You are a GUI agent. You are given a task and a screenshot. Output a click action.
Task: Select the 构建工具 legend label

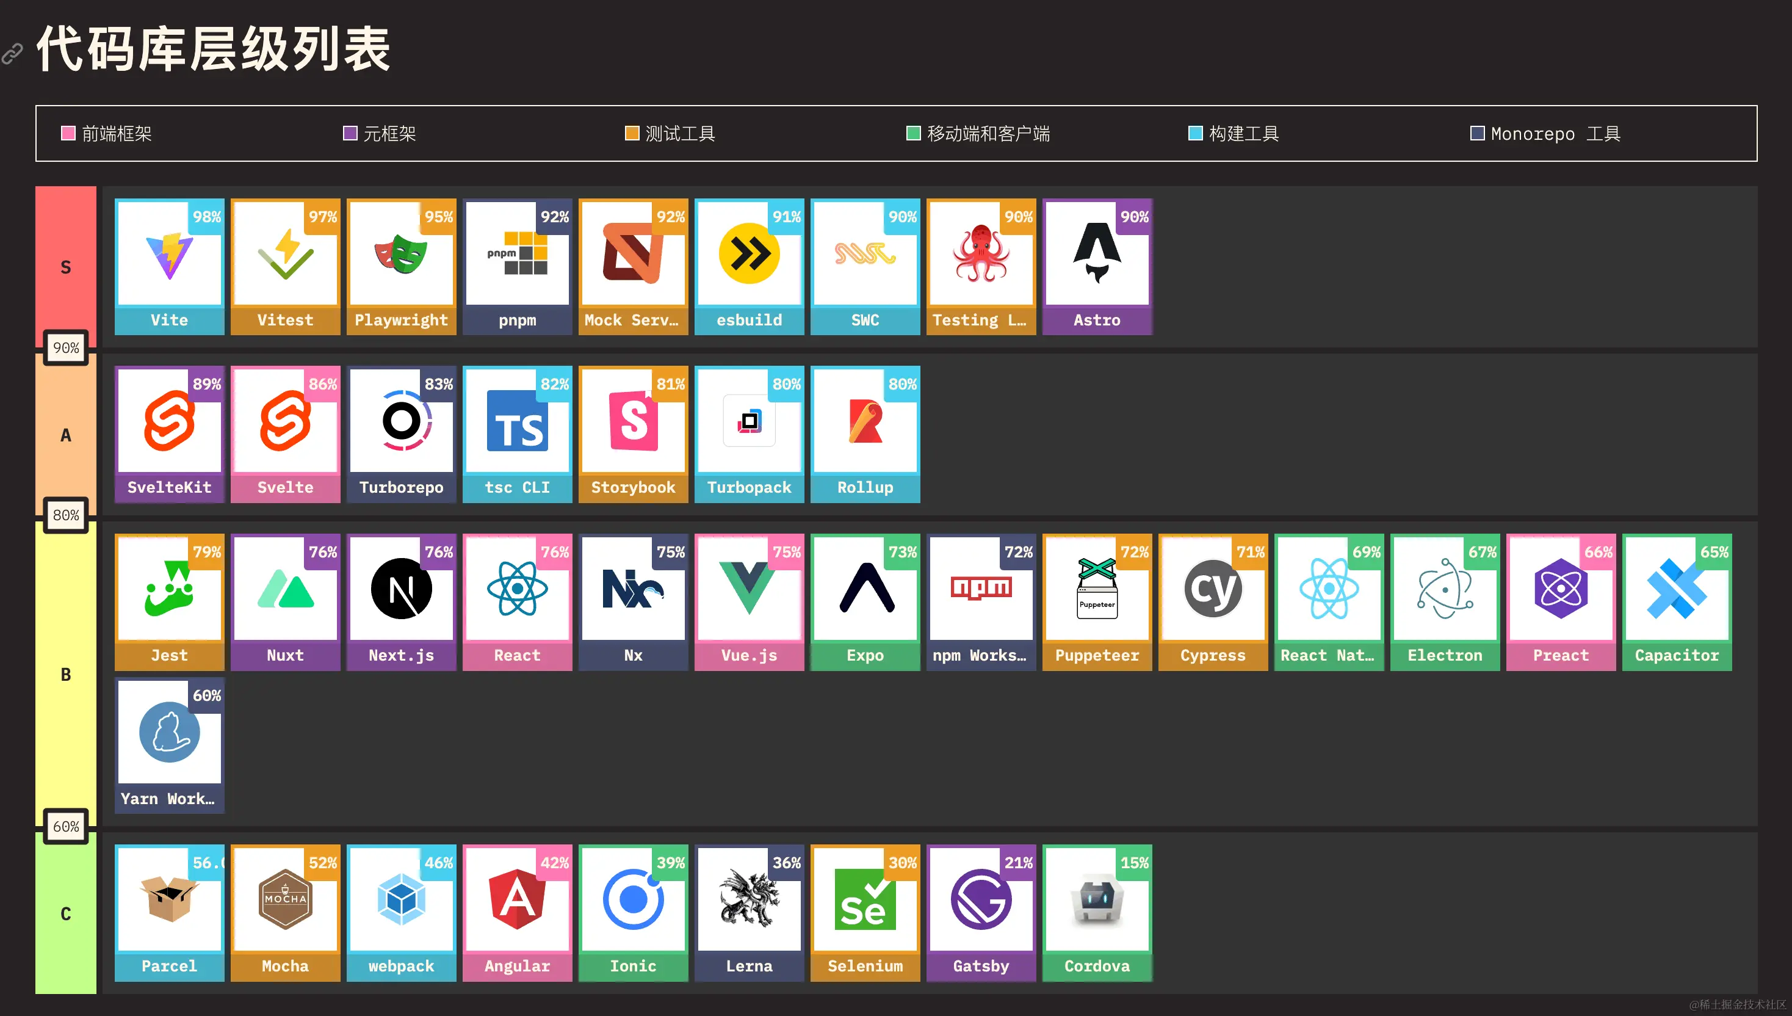coord(1243,133)
